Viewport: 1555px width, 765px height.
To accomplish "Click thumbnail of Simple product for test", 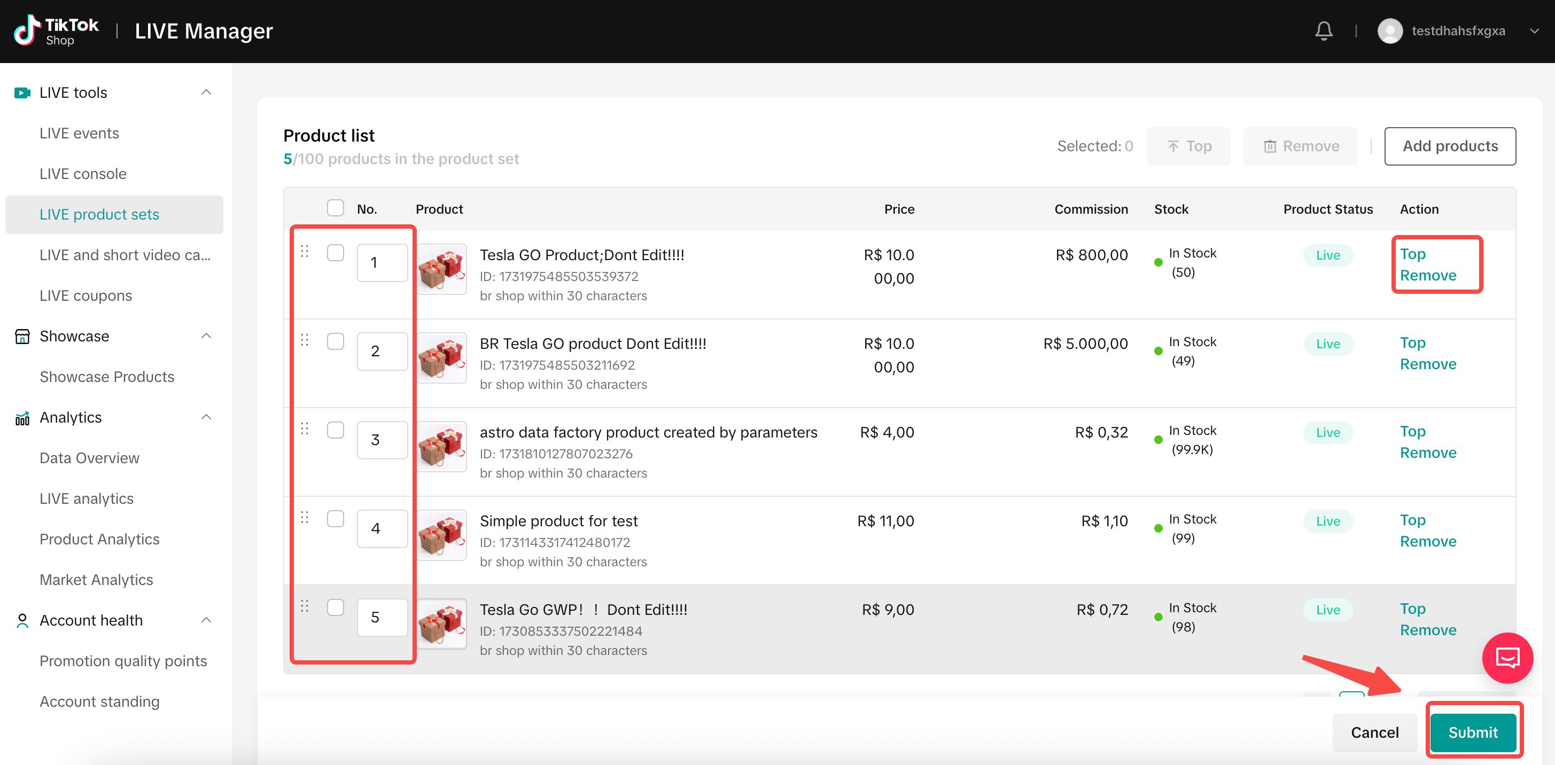I will coord(441,535).
